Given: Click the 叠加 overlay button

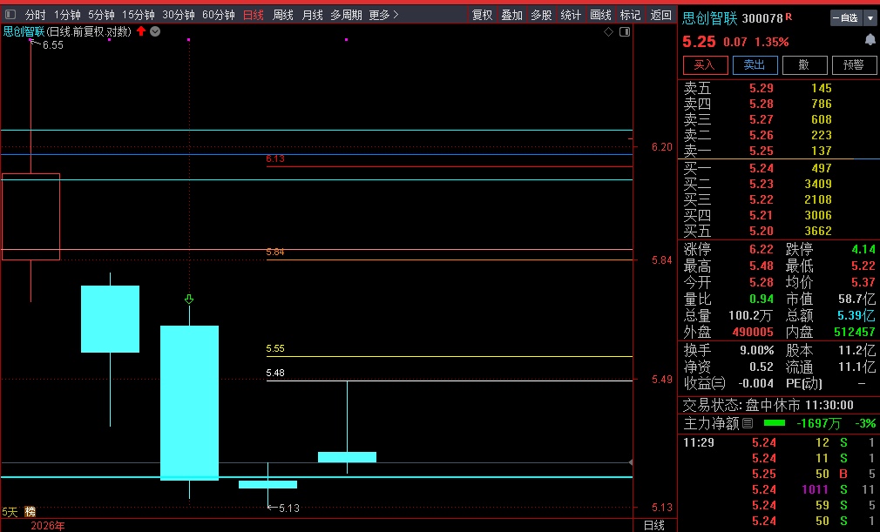Looking at the screenshot, I should [511, 15].
